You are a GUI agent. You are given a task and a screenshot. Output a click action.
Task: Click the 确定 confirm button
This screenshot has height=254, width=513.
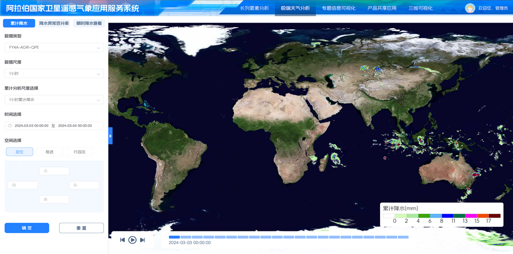[x=27, y=228]
